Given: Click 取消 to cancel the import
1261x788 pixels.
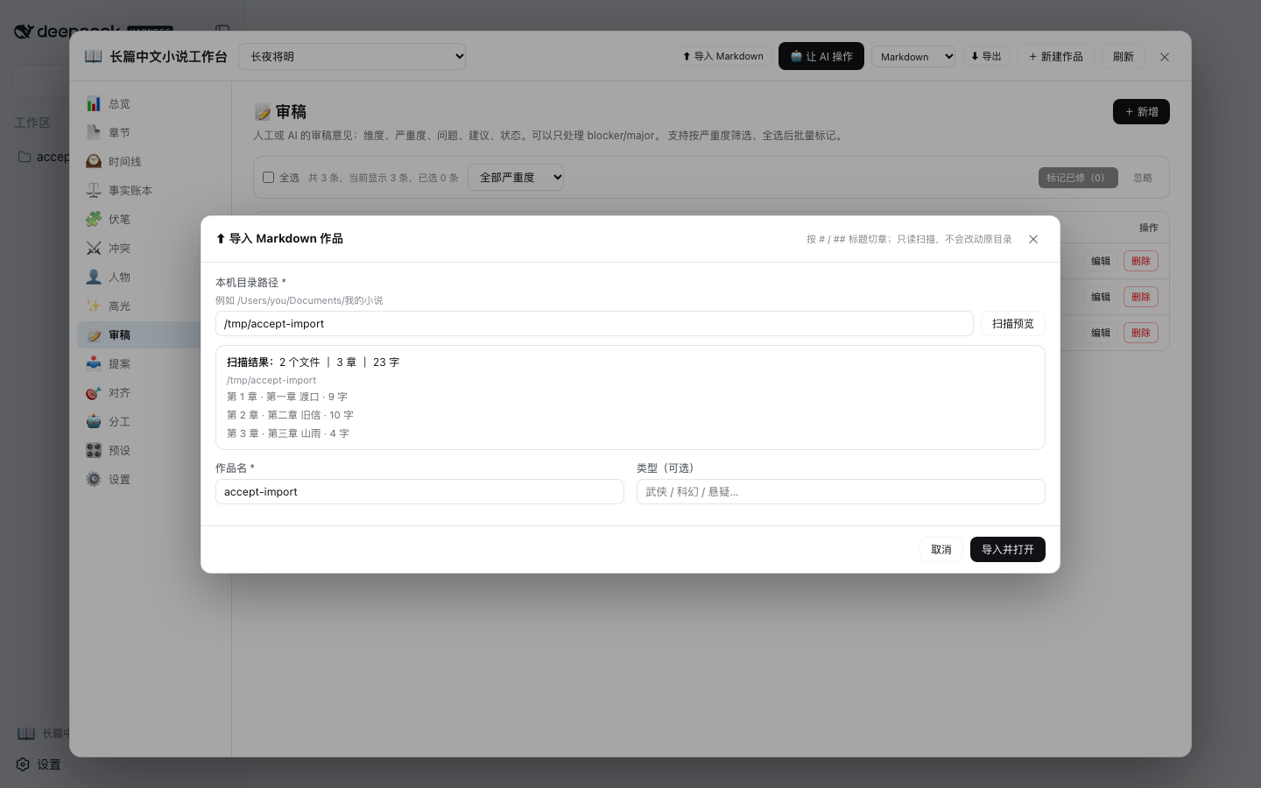Looking at the screenshot, I should coord(941,549).
